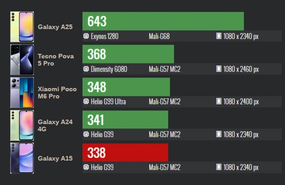Click the Mali-G68 GPU label
This screenshot has height=185, width=285.
(159, 37)
